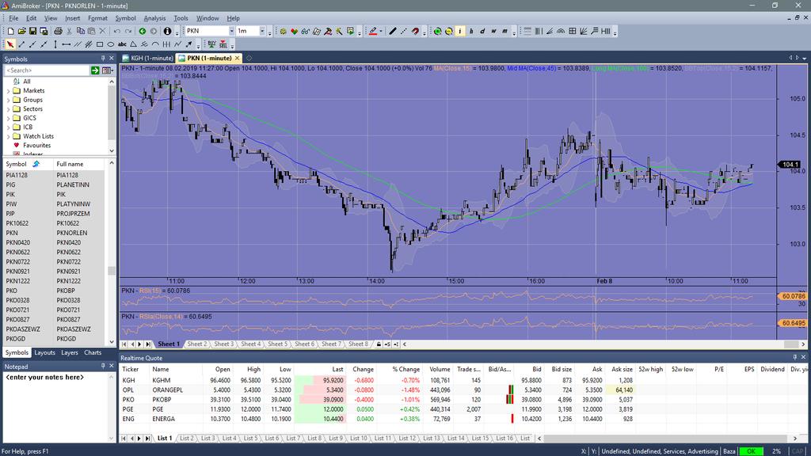Expand the Groups tree folder

click(x=8, y=101)
